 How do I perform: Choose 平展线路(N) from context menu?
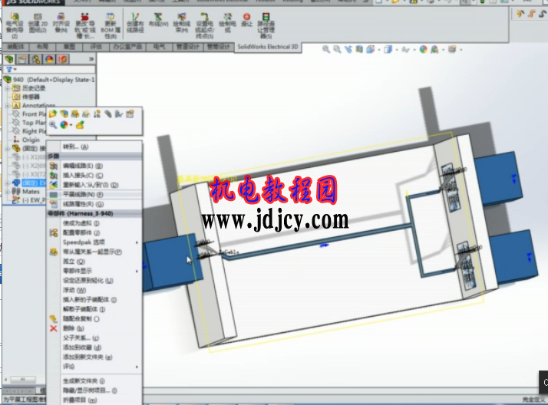(94, 195)
